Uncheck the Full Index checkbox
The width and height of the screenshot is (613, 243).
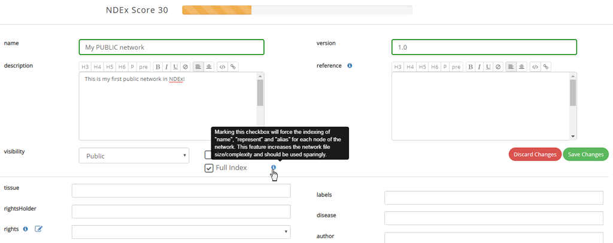click(209, 168)
